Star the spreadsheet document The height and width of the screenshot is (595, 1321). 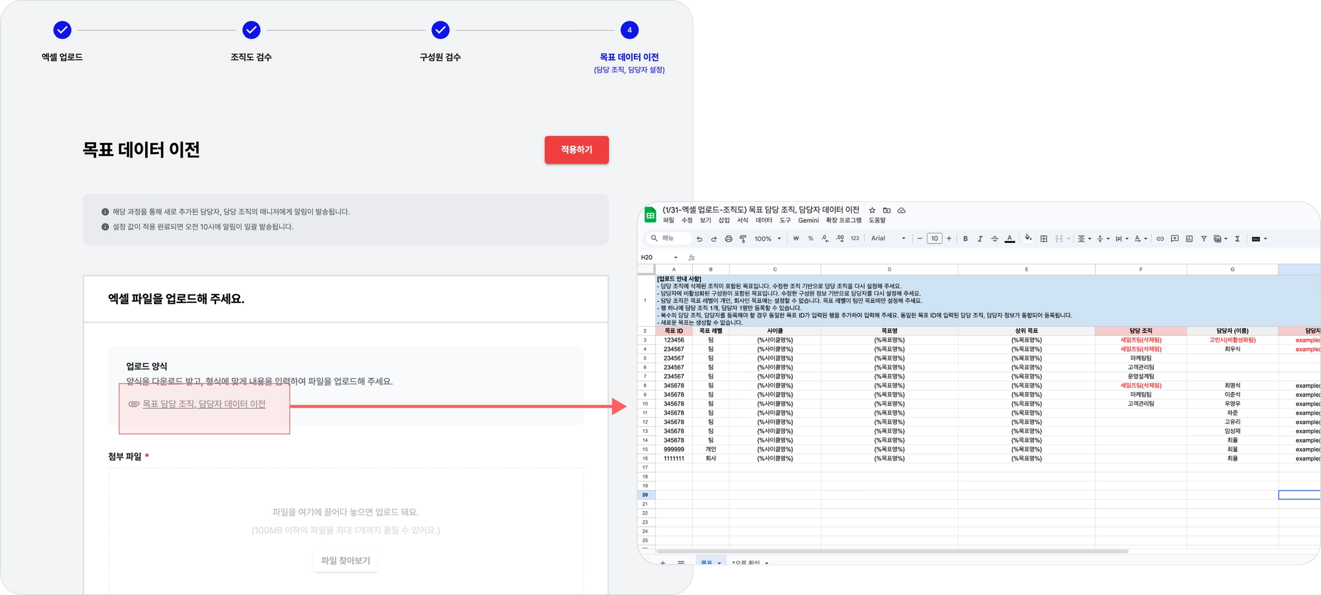872,210
